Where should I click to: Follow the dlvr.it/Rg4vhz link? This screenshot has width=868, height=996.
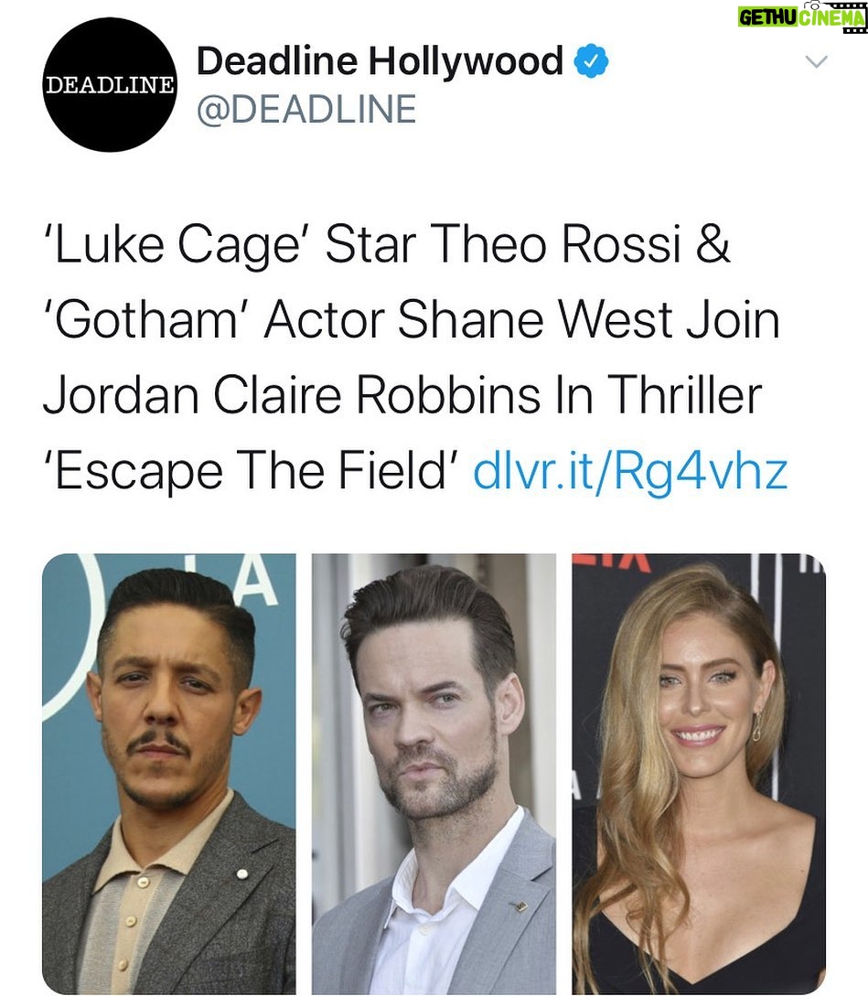pos(630,471)
